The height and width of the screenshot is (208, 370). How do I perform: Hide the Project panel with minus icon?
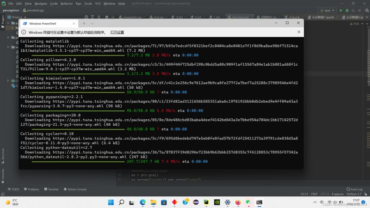(113, 17)
